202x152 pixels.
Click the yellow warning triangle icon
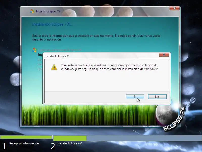click(x=54, y=67)
